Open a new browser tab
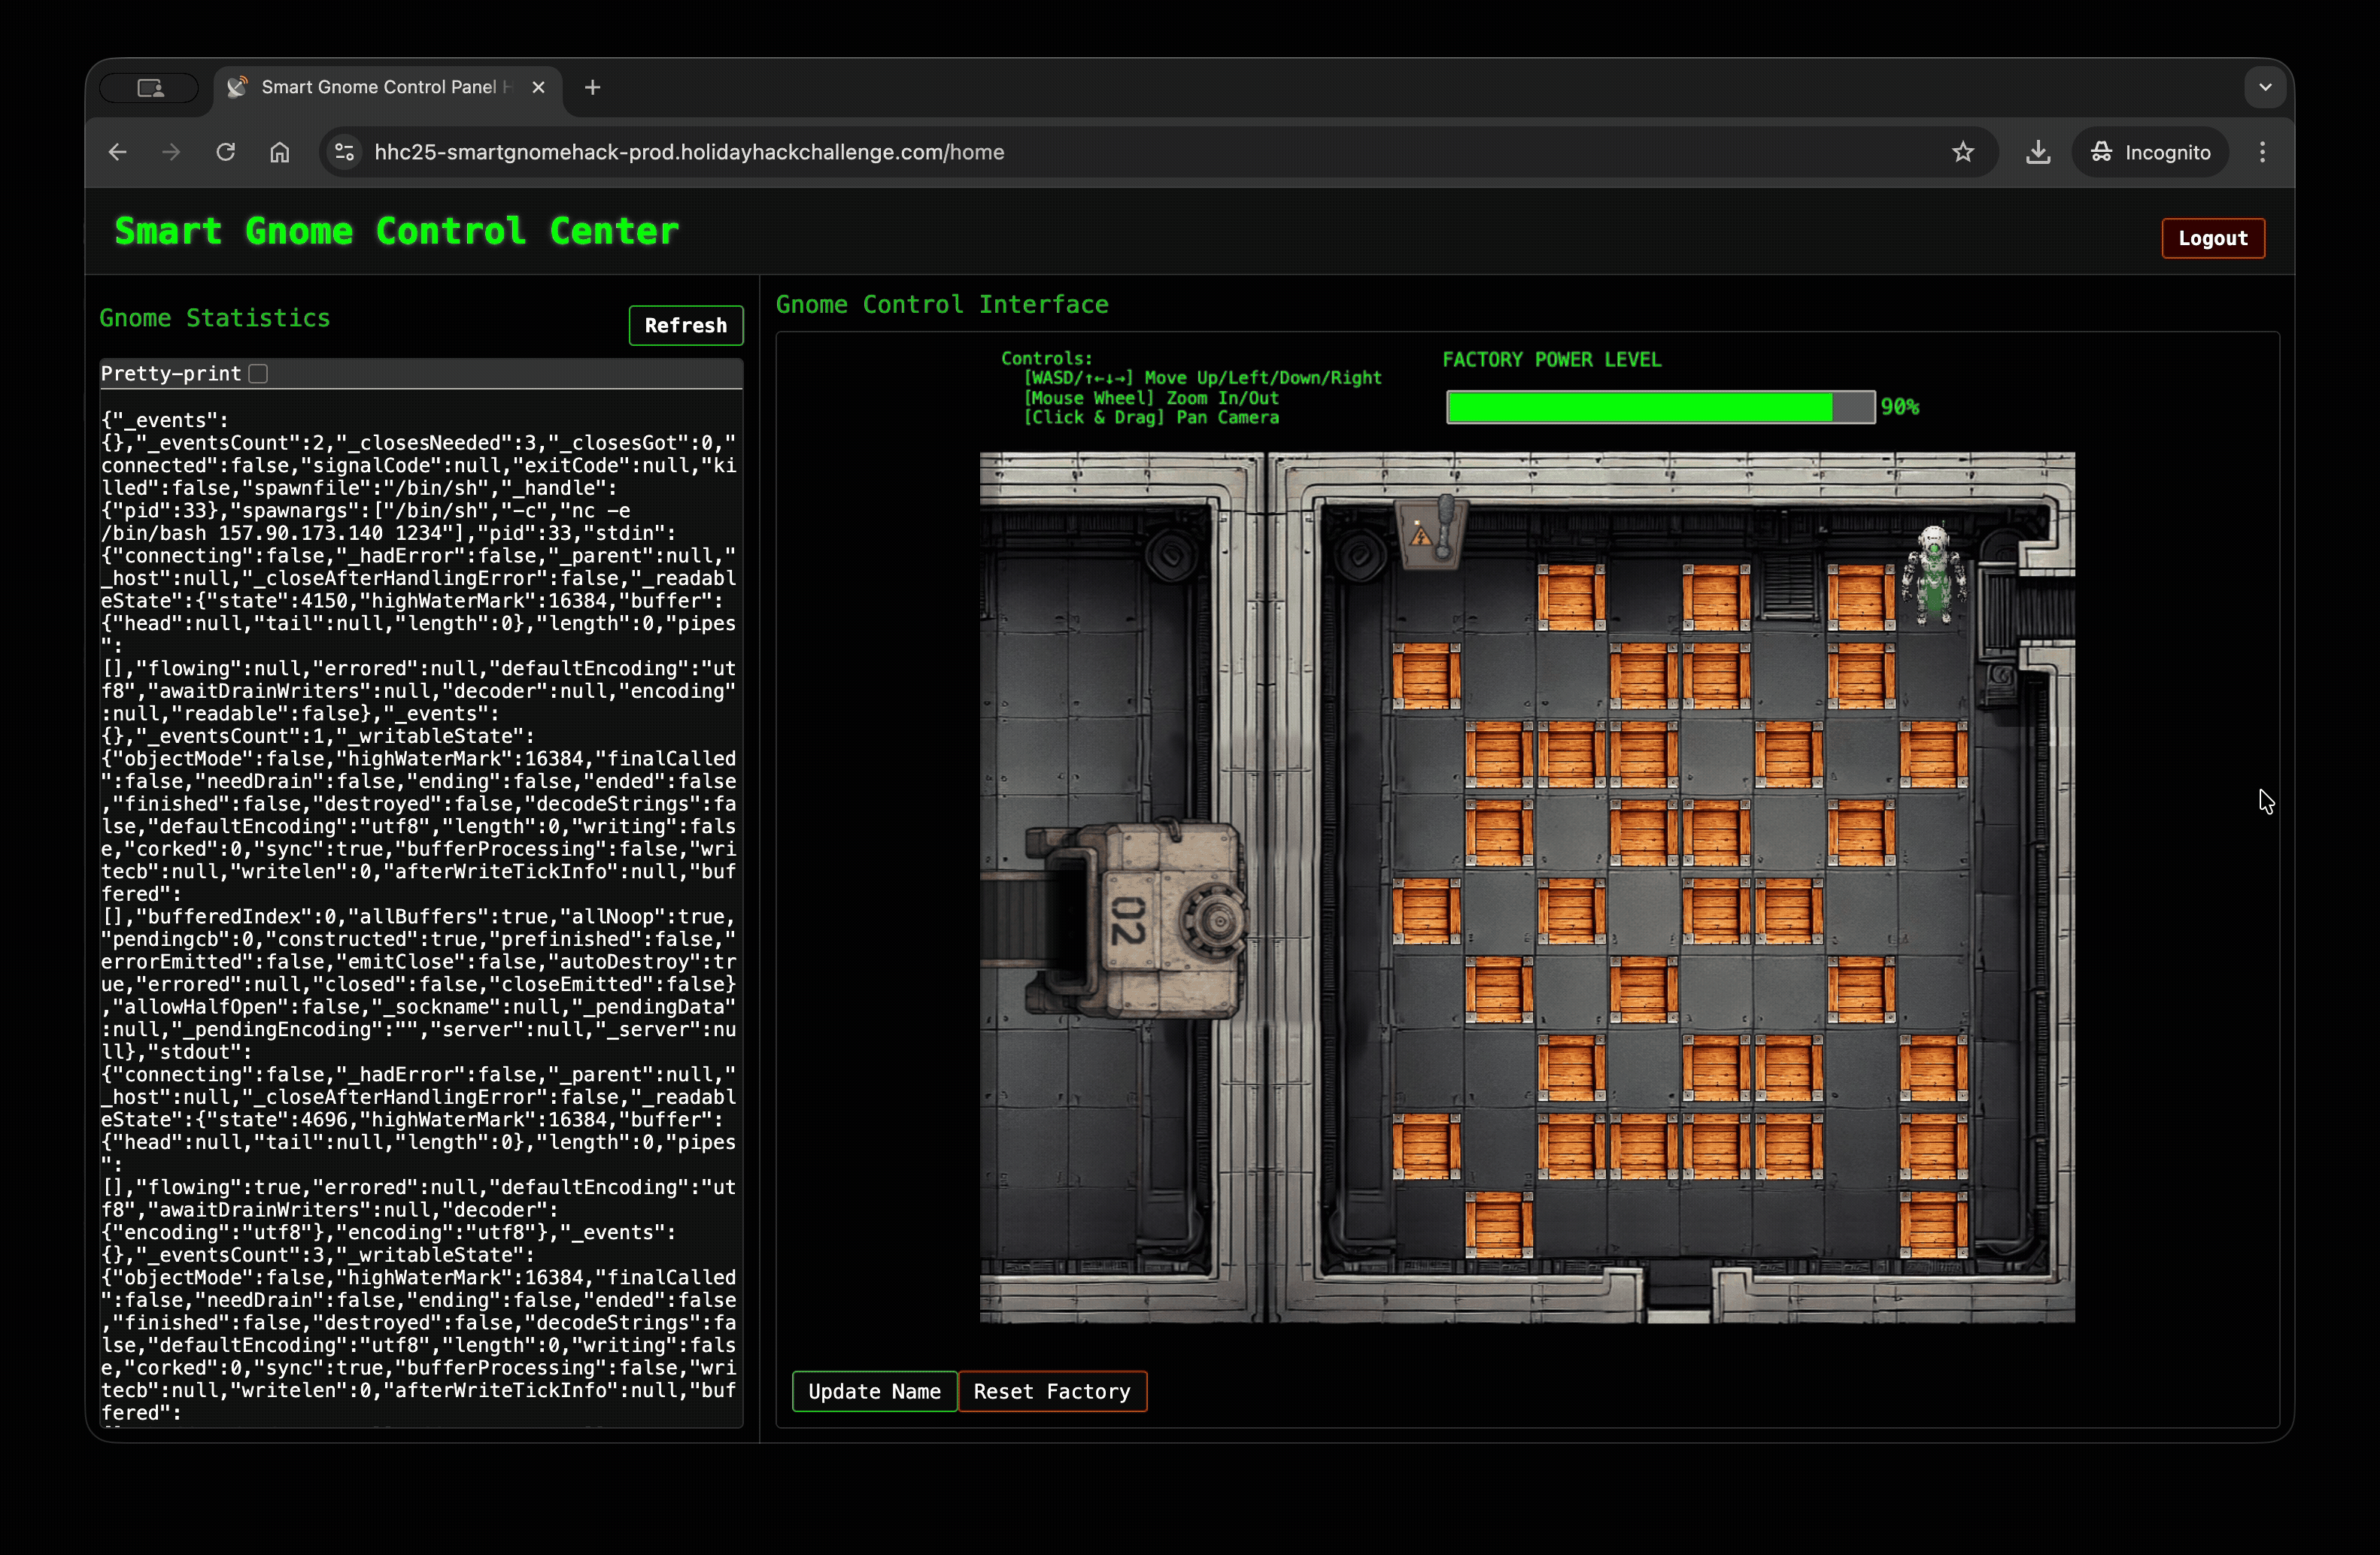 592,87
